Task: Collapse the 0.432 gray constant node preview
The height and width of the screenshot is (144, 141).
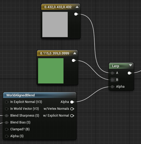Action: click(77, 7)
